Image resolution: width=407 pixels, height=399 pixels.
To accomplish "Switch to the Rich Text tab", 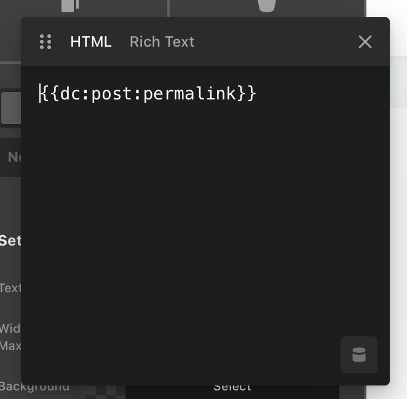I will tap(162, 42).
